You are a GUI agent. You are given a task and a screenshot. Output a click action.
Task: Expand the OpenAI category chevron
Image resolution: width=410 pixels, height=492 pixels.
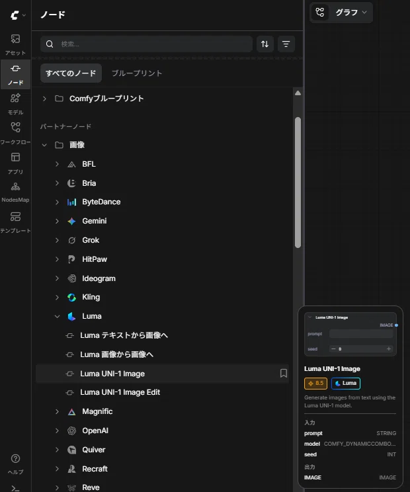[x=57, y=430]
